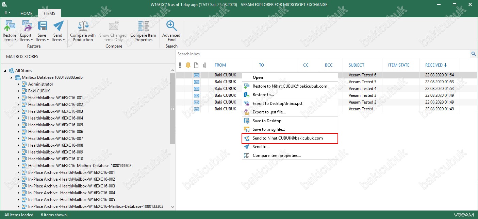Click the Compare Item Properties icon
The width and height of the screenshot is (478, 219).
(x=143, y=26)
